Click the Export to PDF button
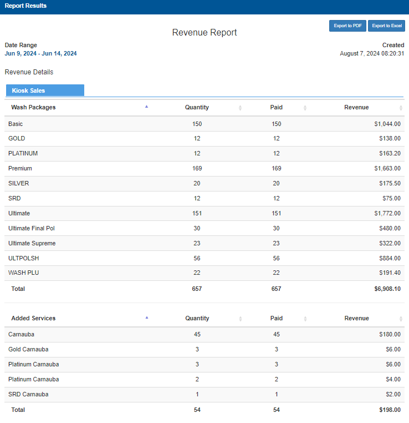Image resolution: width=409 pixels, height=423 pixels. click(x=347, y=26)
